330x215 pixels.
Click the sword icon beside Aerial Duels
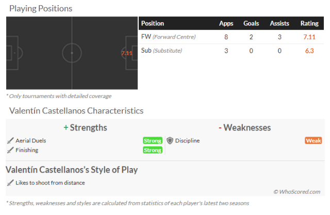pyautogui.click(x=10, y=141)
